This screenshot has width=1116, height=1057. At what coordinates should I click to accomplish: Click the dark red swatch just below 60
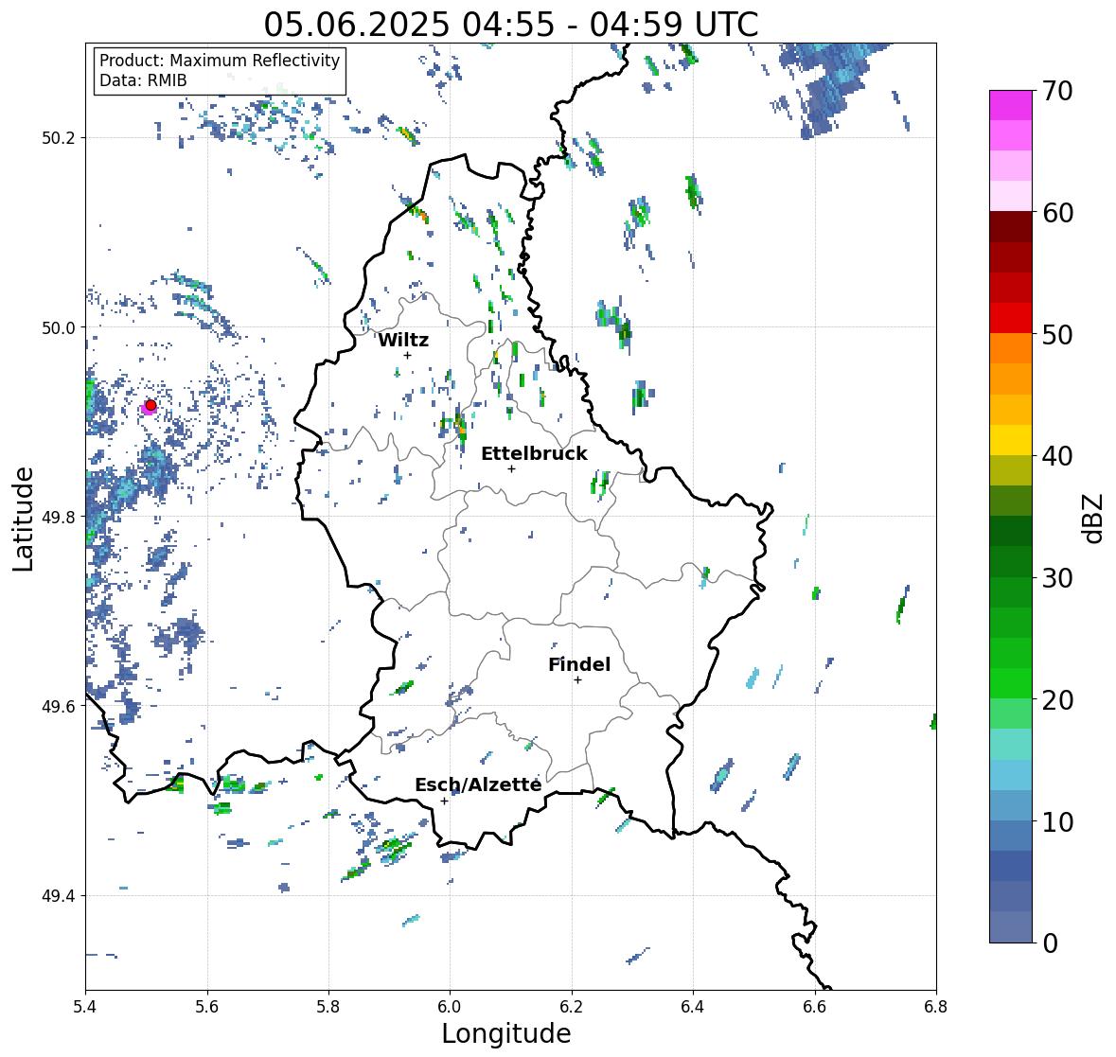(1011, 227)
